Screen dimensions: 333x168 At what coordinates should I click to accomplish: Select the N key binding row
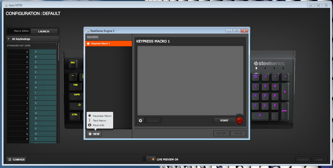pyautogui.click(x=31, y=118)
